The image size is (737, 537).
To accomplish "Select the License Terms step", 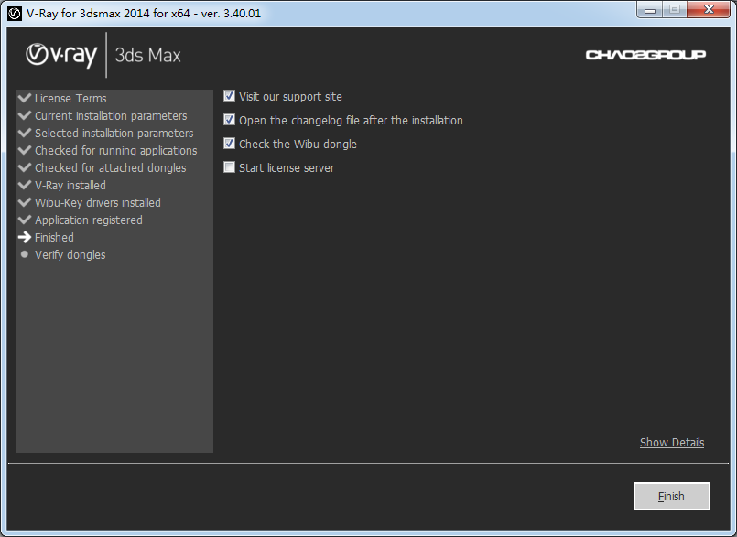I will point(70,98).
